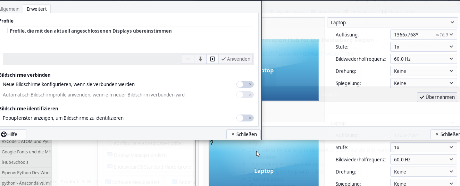Enable Popupfenster anzeigen identification switch
460x186 pixels.
point(245,118)
